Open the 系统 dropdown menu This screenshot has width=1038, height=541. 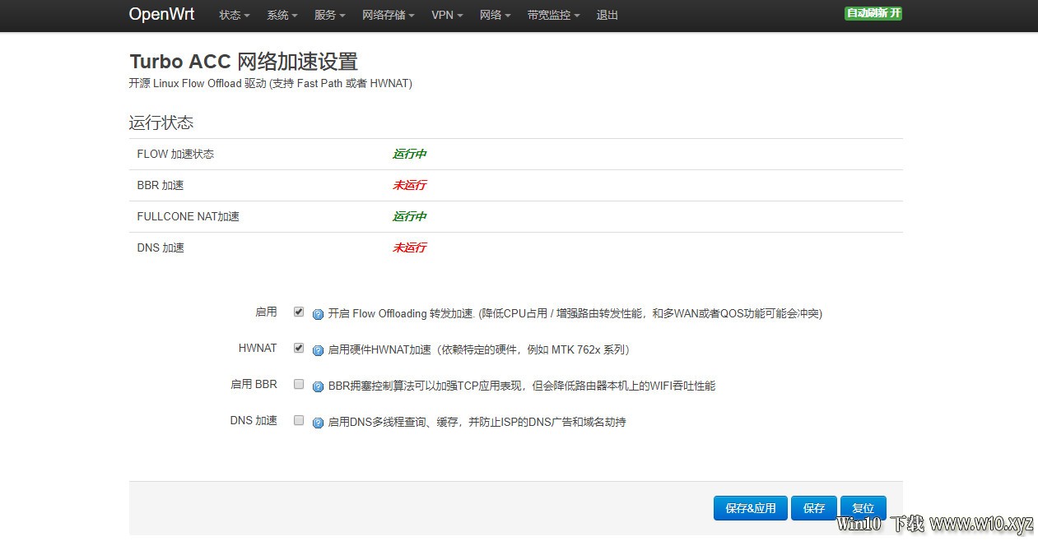pos(282,16)
